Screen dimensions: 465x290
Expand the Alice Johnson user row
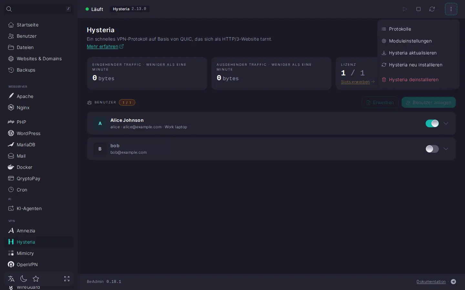pos(446,123)
